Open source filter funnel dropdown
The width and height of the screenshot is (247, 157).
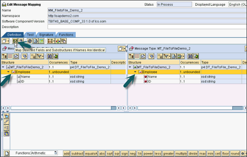(x=40, y=56)
